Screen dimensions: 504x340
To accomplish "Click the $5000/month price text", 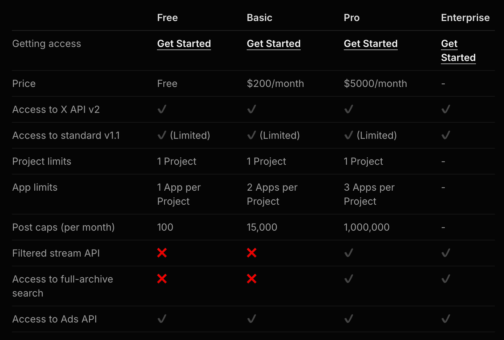I will click(x=375, y=83).
